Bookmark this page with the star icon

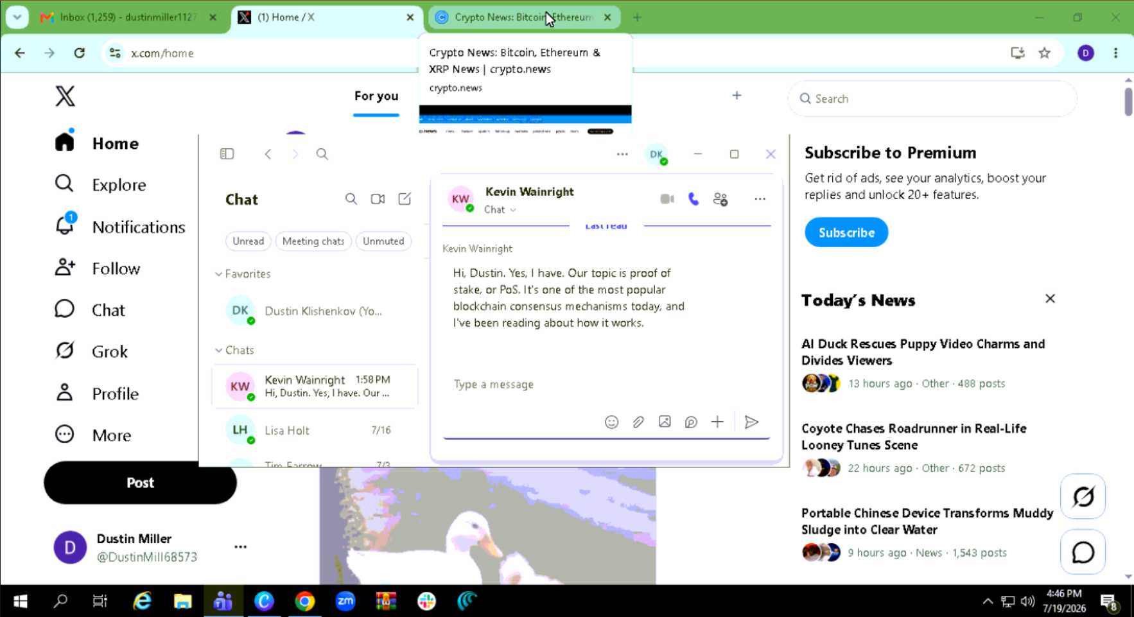click(x=1045, y=53)
